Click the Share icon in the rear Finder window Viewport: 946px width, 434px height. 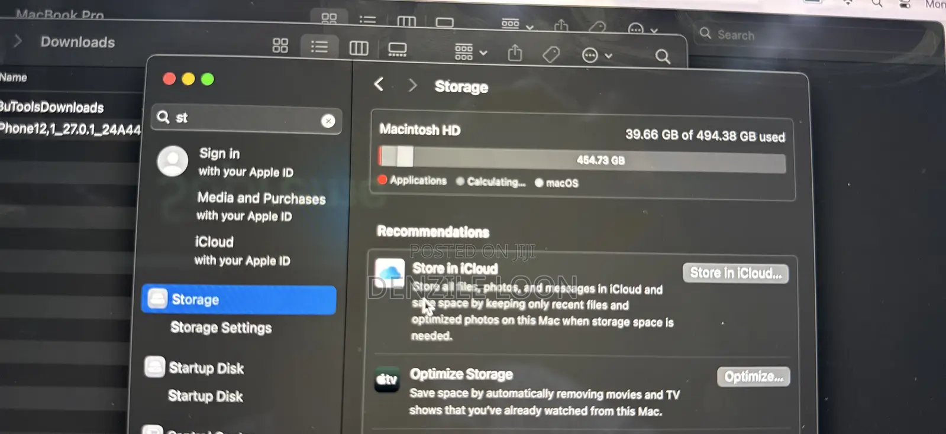click(561, 25)
